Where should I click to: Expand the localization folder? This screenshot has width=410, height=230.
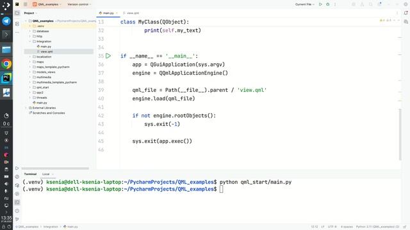[30, 57]
